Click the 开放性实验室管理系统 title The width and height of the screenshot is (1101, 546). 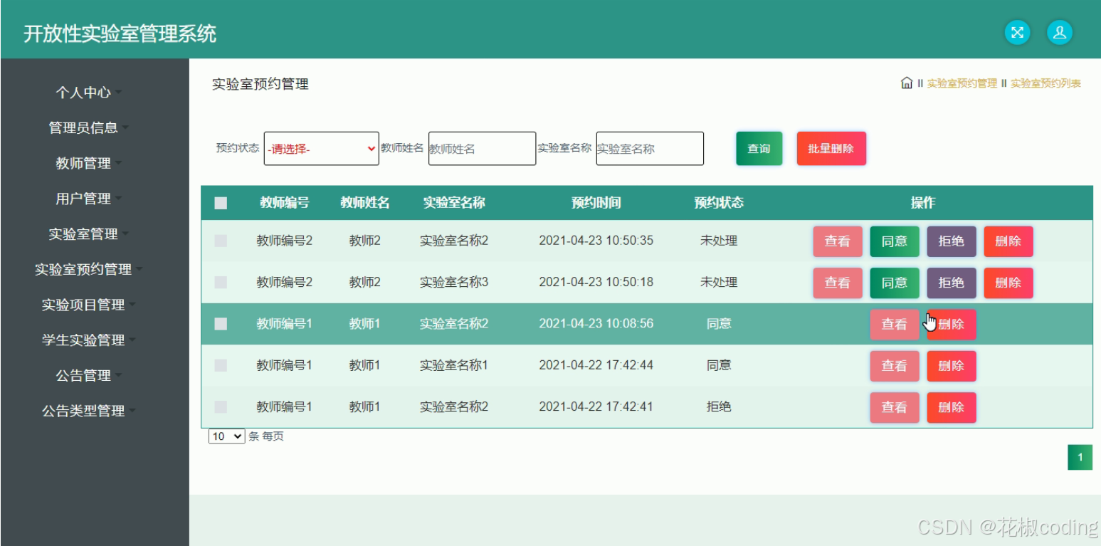120,33
